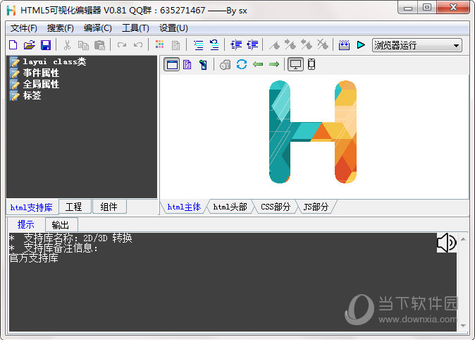475x340 pixels.
Task: Select the 提示 tab
Action: pyautogui.click(x=26, y=225)
